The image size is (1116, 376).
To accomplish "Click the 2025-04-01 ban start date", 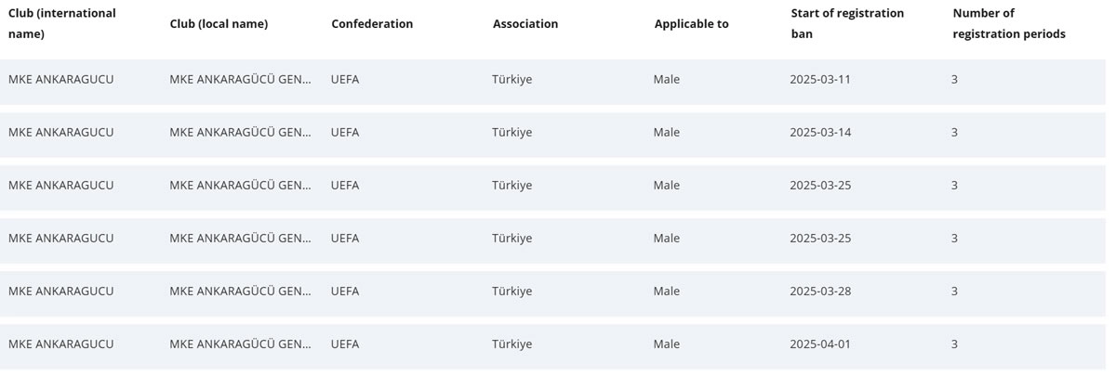I will coord(820,344).
